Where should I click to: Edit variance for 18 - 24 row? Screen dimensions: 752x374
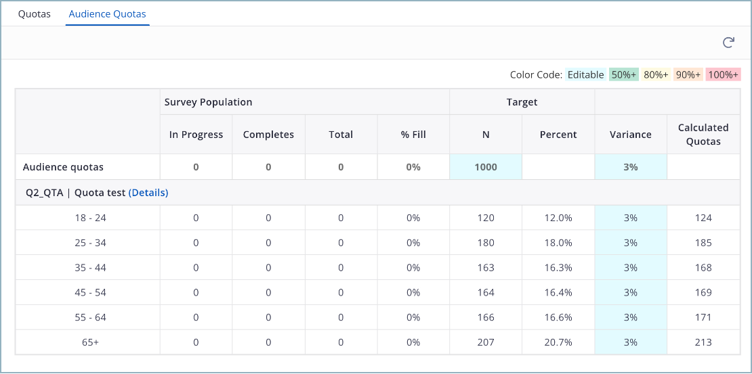631,218
